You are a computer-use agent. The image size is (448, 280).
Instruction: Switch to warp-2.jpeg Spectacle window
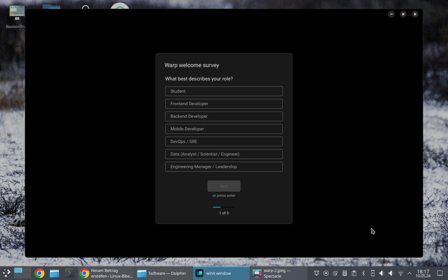point(279,273)
